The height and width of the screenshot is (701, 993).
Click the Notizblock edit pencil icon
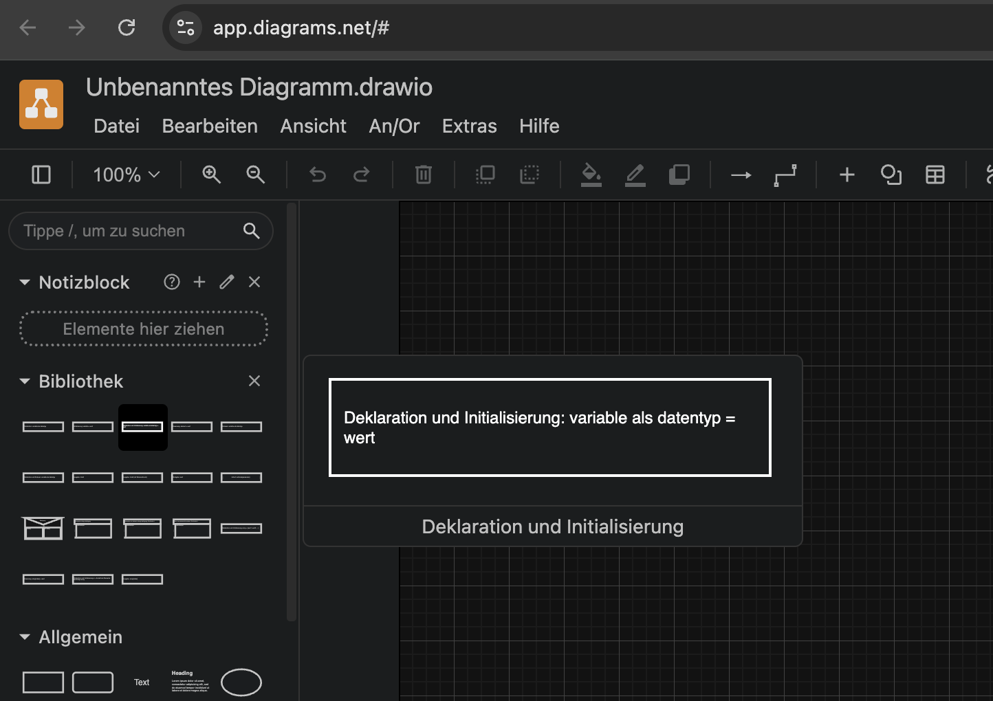(x=227, y=282)
